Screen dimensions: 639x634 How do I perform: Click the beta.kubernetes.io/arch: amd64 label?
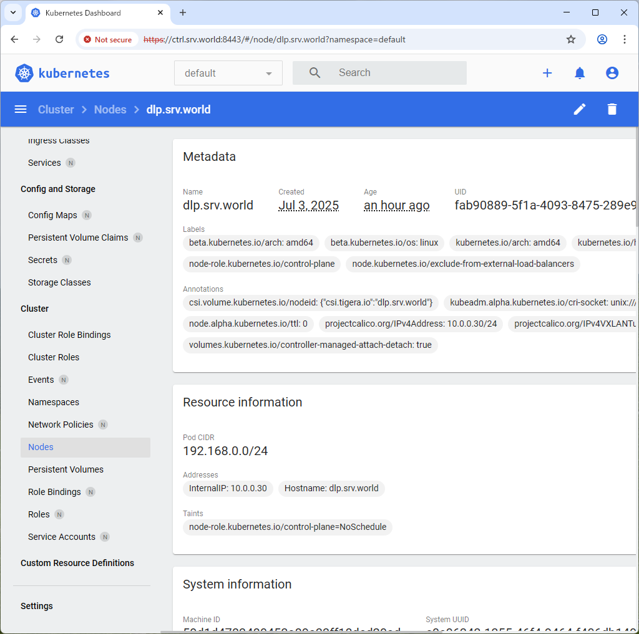tap(251, 243)
